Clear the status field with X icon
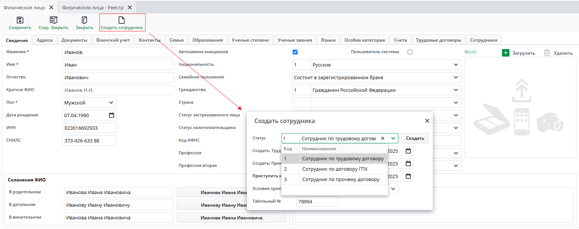 point(382,138)
